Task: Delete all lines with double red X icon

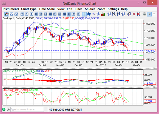Action: (138, 14)
